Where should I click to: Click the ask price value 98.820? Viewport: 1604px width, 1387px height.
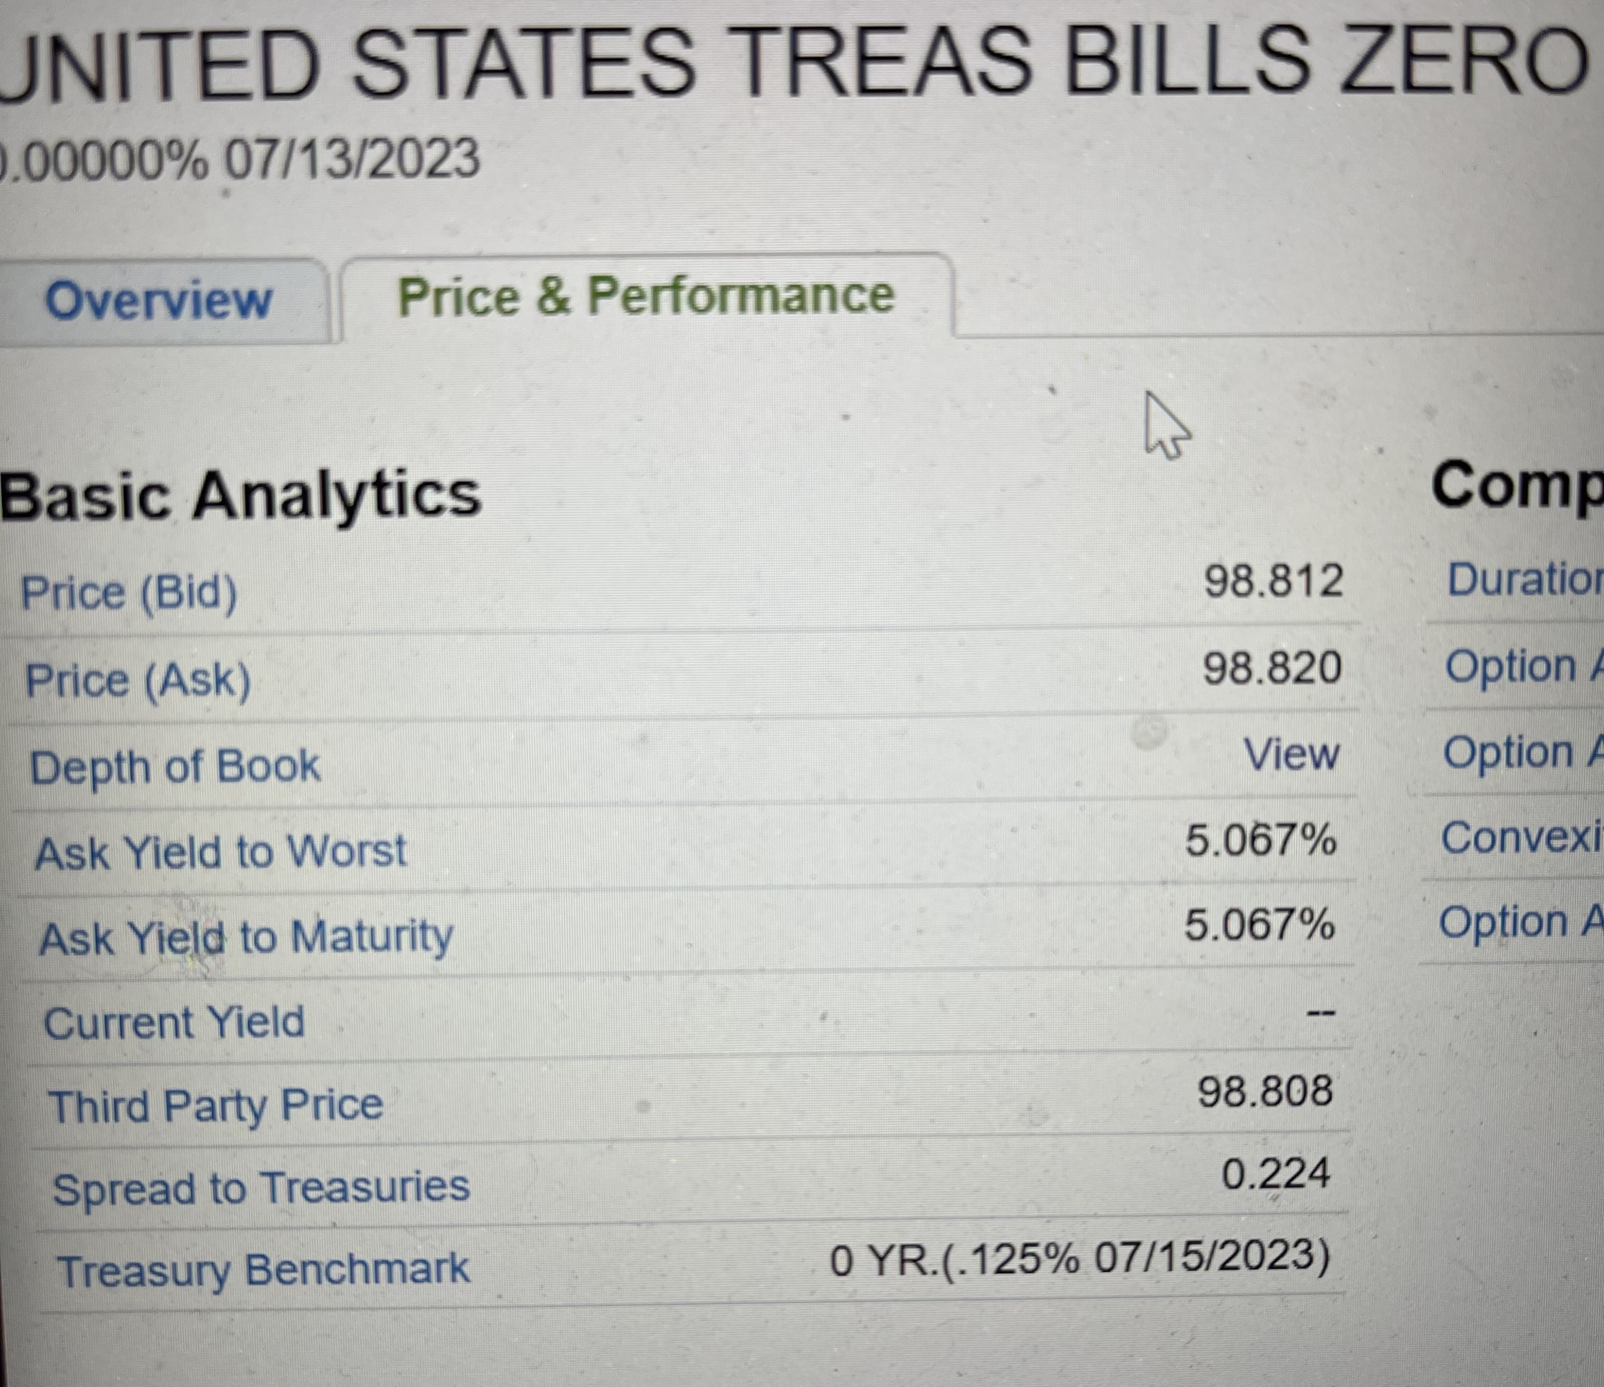pos(1272,668)
